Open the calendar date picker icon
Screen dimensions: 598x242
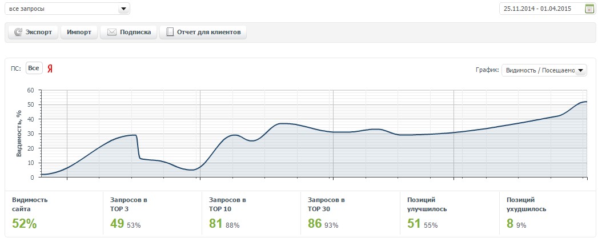click(589, 9)
